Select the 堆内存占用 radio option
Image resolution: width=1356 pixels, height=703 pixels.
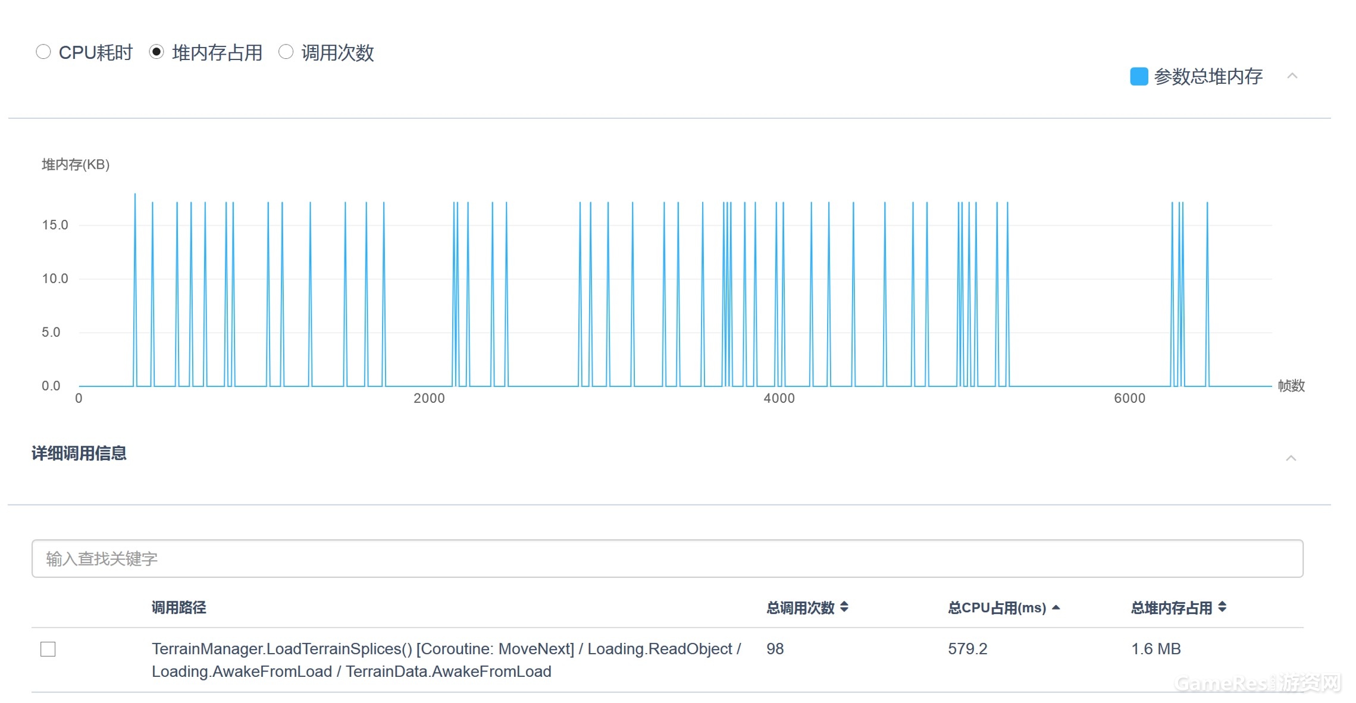click(x=156, y=52)
